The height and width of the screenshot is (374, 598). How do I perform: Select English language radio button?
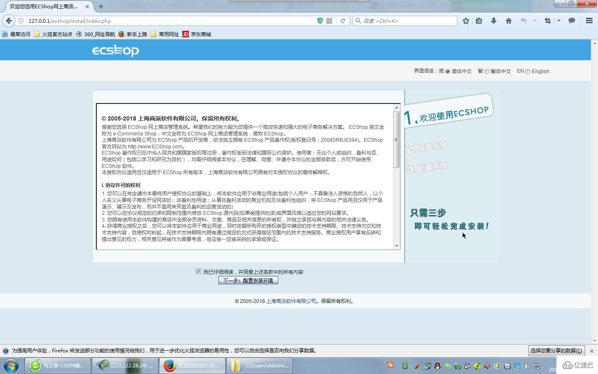click(528, 71)
